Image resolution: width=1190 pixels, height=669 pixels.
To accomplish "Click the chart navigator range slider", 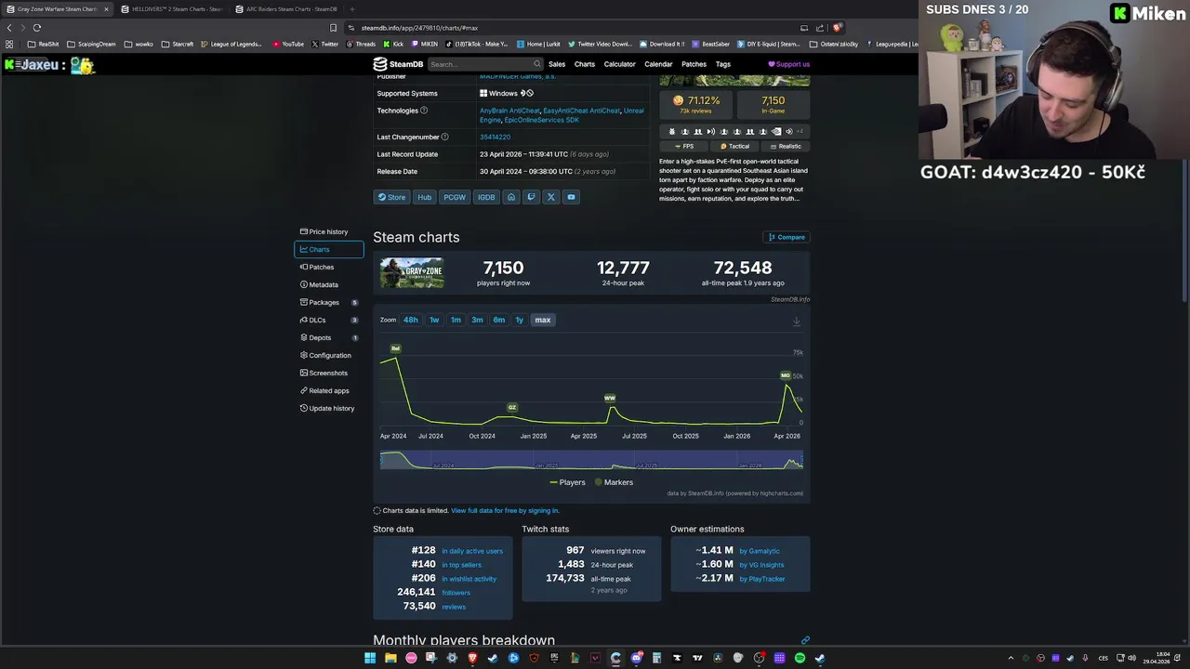I will pos(591,460).
